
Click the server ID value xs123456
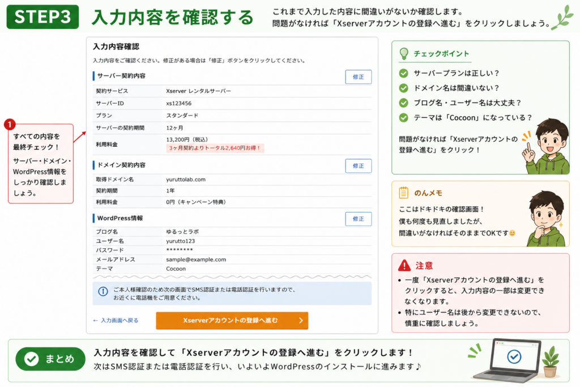[x=178, y=103]
